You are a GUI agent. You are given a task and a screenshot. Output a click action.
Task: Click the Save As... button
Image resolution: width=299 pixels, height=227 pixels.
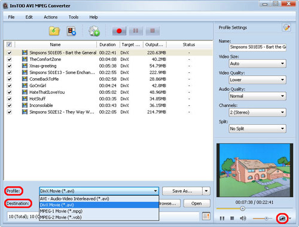pyautogui.click(x=182, y=191)
